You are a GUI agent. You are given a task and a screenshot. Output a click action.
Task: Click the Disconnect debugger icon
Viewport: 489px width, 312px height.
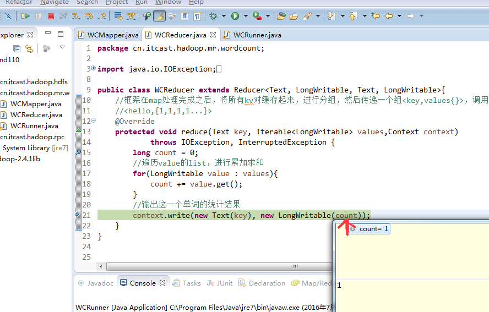click(x=63, y=16)
